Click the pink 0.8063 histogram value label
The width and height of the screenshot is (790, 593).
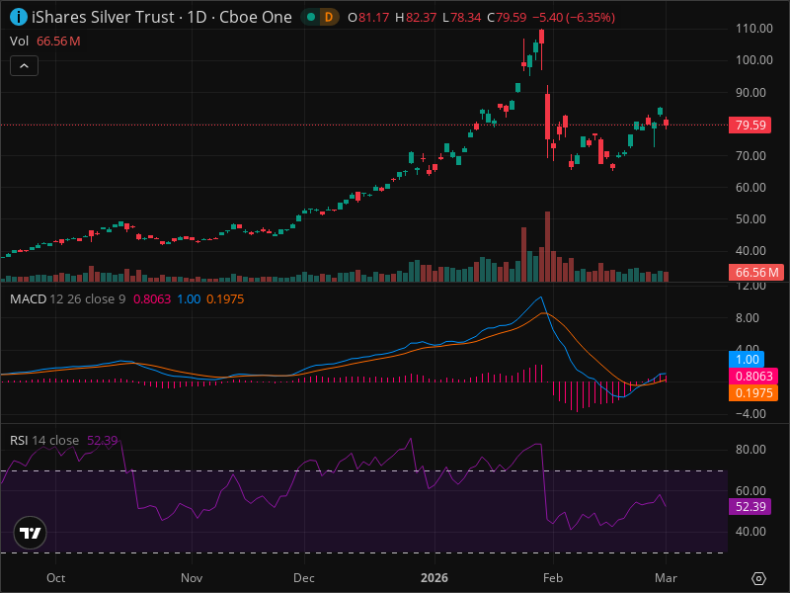[x=753, y=377]
